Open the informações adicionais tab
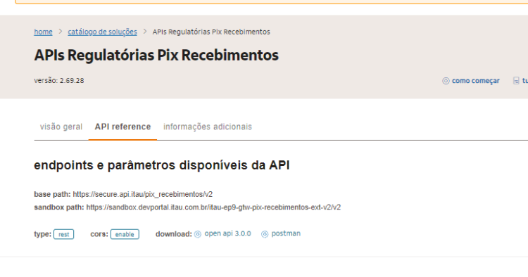Screen dimensions: 528x277 click(208, 127)
